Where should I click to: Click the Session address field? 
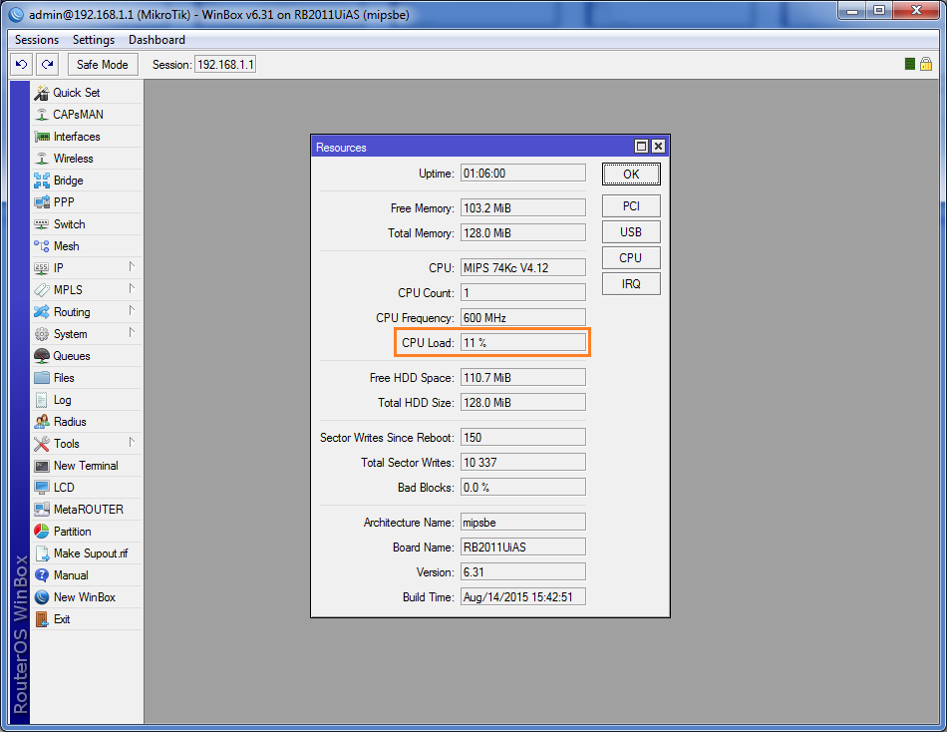click(225, 64)
